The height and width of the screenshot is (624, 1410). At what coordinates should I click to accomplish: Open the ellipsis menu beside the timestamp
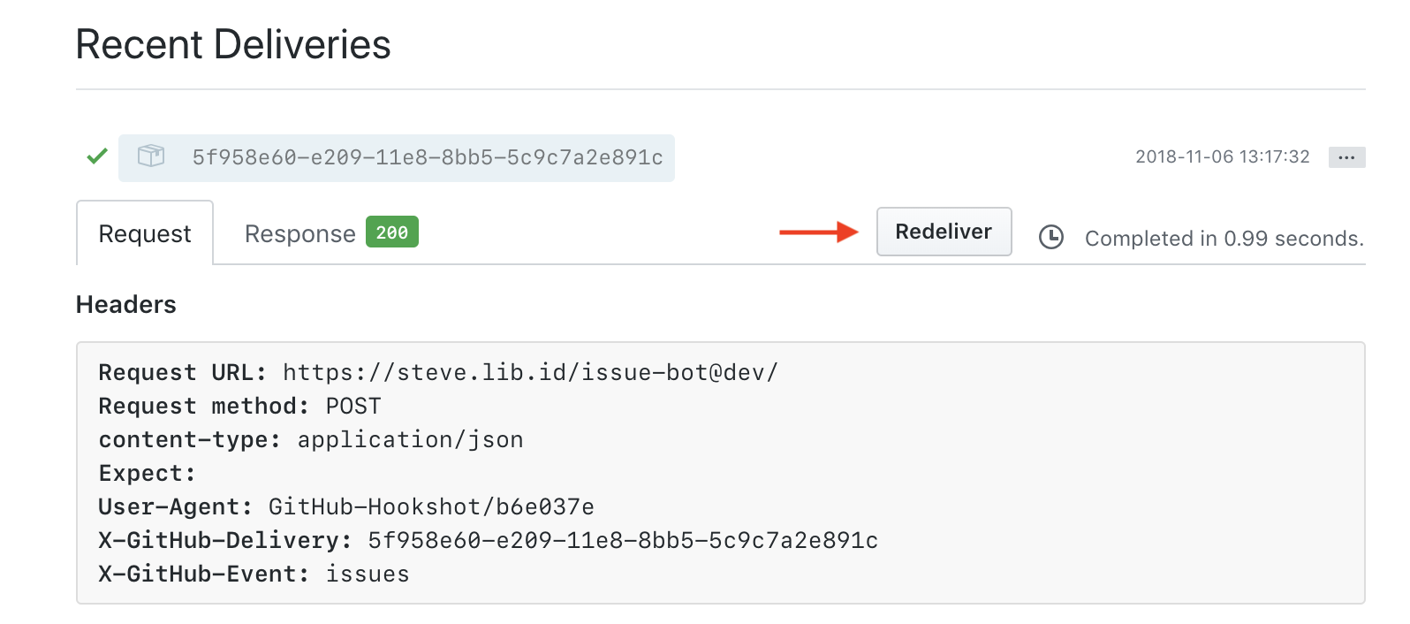[x=1346, y=157]
